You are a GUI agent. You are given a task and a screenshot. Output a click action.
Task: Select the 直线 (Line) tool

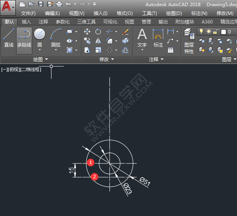[x=8, y=38]
